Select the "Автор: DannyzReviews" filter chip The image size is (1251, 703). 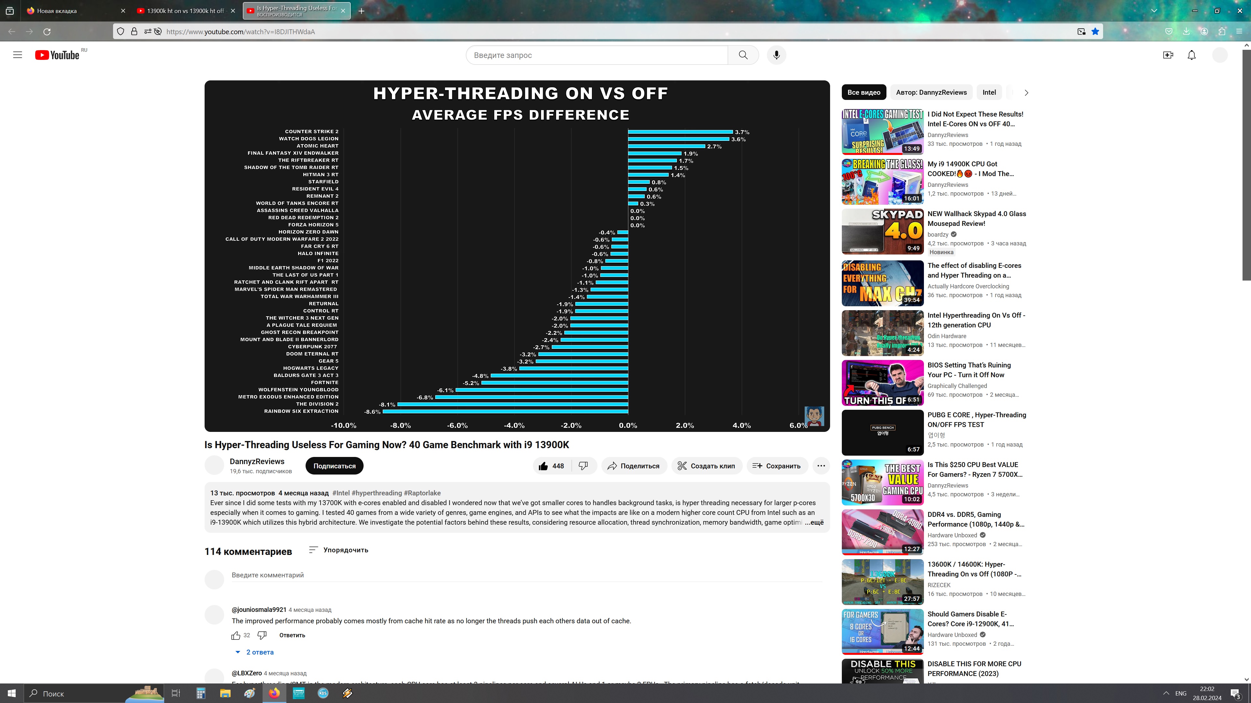pos(931,92)
